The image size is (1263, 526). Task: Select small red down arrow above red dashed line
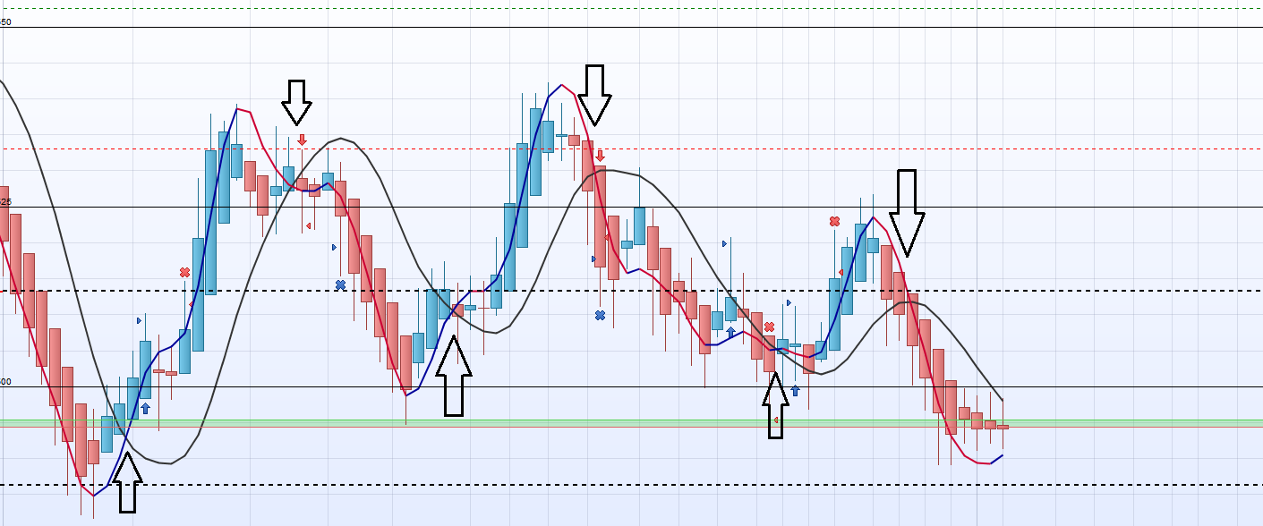point(303,140)
